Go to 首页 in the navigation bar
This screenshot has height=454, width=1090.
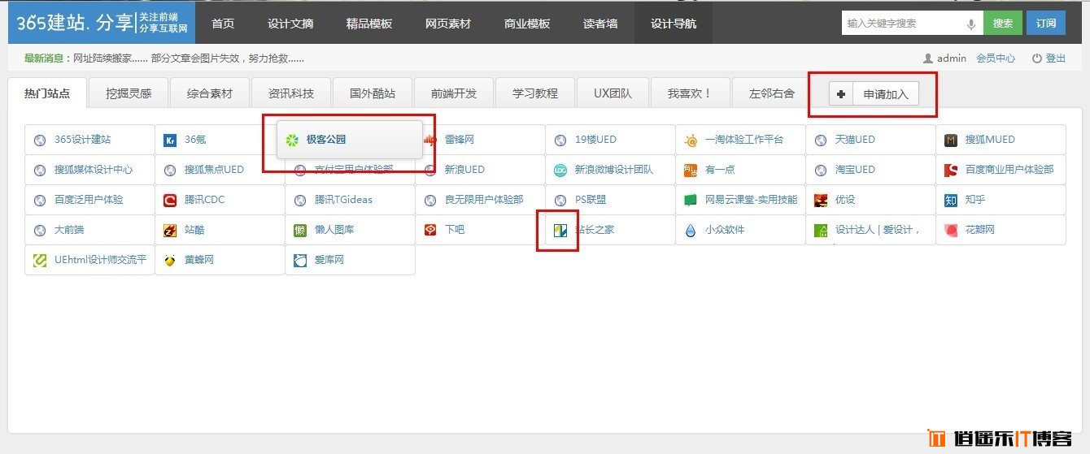(223, 24)
